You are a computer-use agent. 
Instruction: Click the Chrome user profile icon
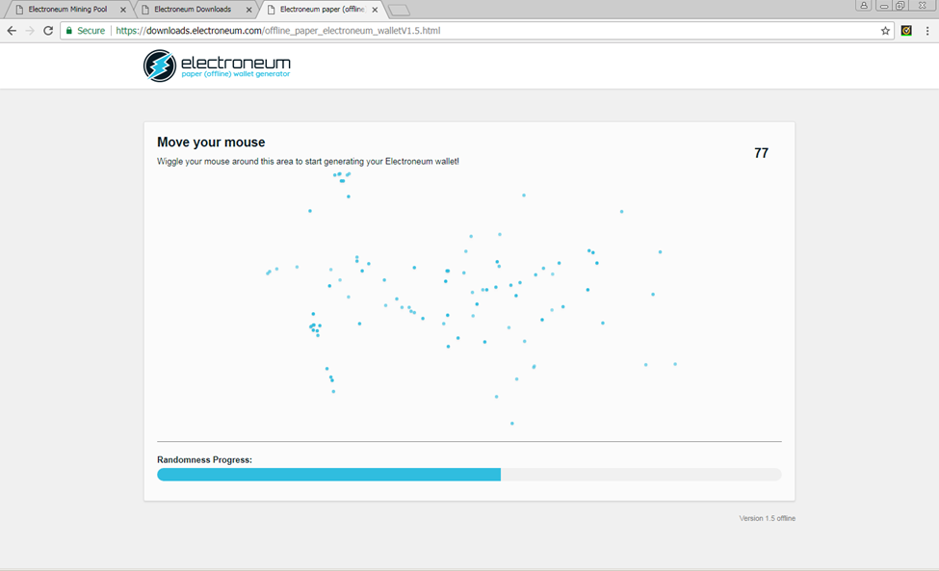(864, 6)
